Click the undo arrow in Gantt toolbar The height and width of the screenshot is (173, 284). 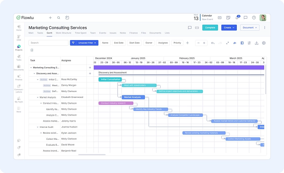(x=213, y=43)
